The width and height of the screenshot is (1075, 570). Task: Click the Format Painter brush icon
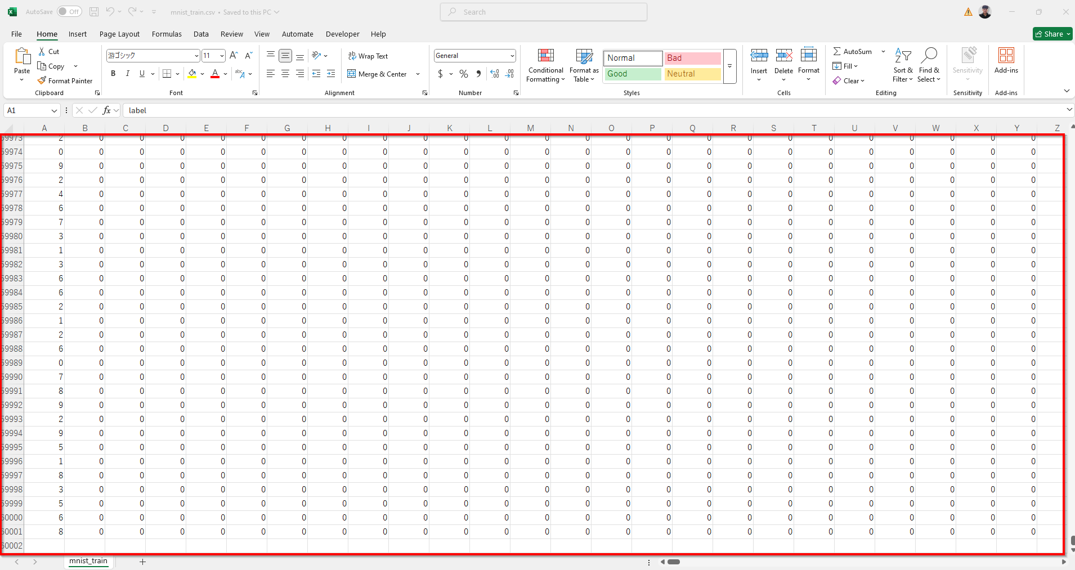pos(42,80)
